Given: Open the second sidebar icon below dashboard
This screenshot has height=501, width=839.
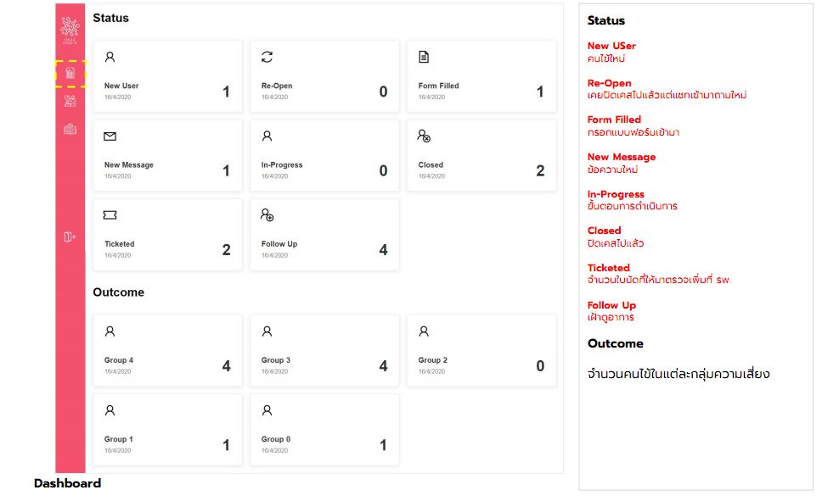Looking at the screenshot, I should pos(70,101).
